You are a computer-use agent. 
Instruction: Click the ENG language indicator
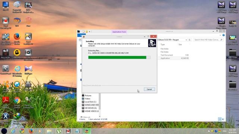(x=224, y=131)
